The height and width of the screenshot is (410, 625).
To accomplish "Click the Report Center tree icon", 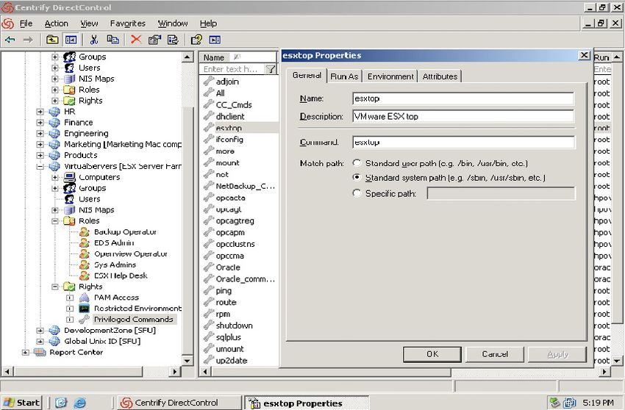I will coord(40,352).
